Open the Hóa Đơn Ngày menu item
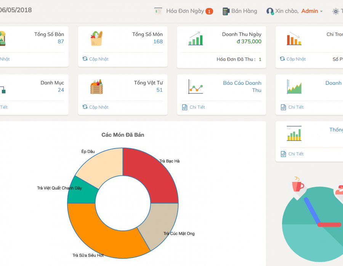 (185, 11)
